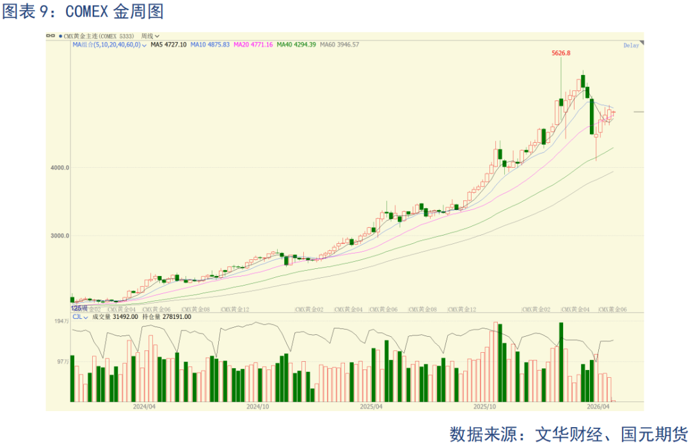The image size is (691, 445).
Task: Click the 2024/04 date on the time axis
Action: click(x=145, y=406)
